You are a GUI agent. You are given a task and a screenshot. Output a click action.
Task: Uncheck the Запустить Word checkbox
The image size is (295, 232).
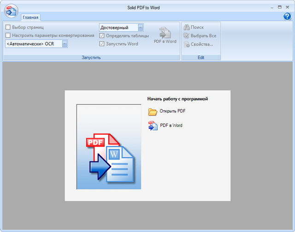(x=102, y=44)
